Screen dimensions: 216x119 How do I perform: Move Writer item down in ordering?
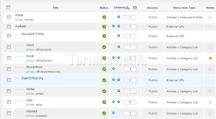119,91
